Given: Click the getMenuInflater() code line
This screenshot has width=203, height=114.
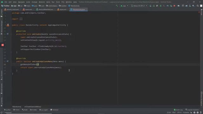Looking at the screenshot, I should [x=29, y=64].
